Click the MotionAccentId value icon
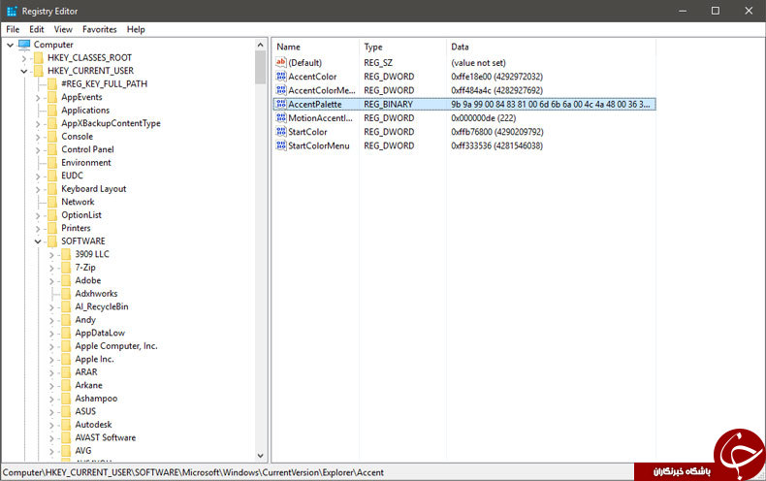The image size is (766, 481). [x=281, y=117]
